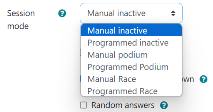
Task: Click the help icon next to Random answers
Action: (164, 105)
